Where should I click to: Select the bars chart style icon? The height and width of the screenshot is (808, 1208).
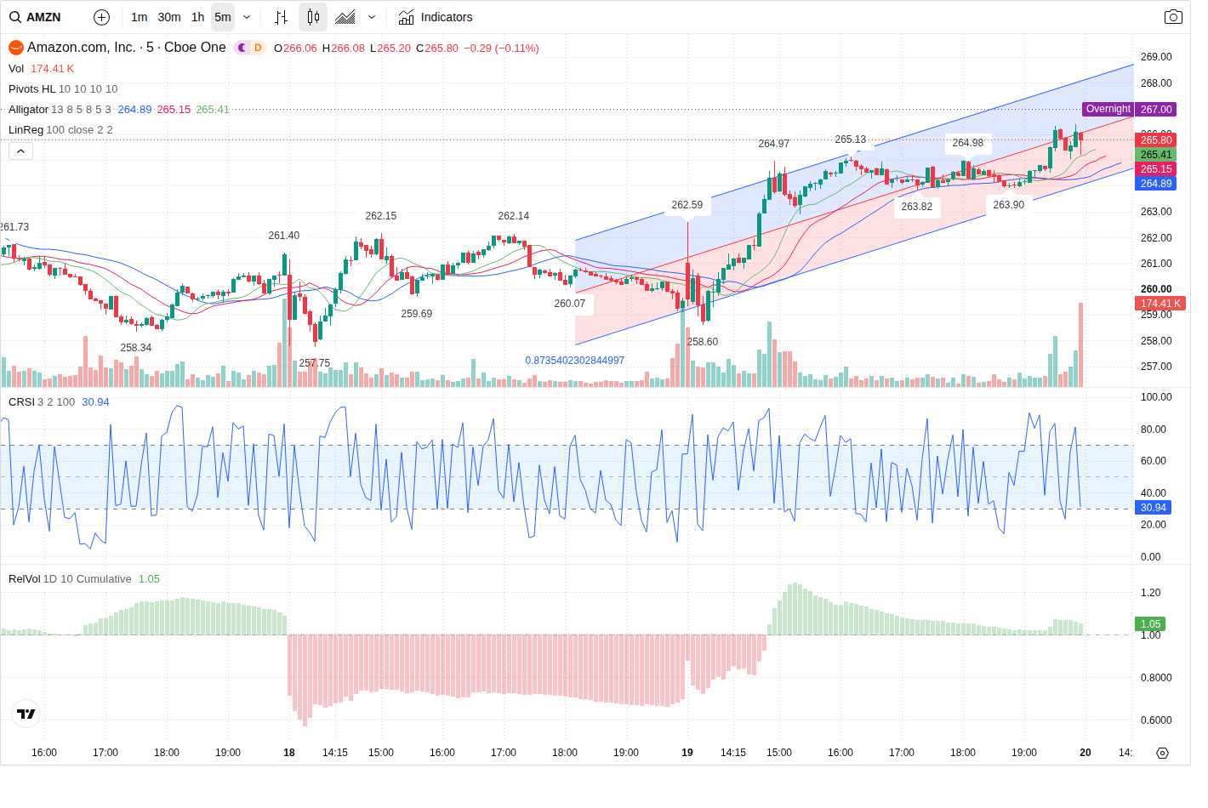point(282,17)
